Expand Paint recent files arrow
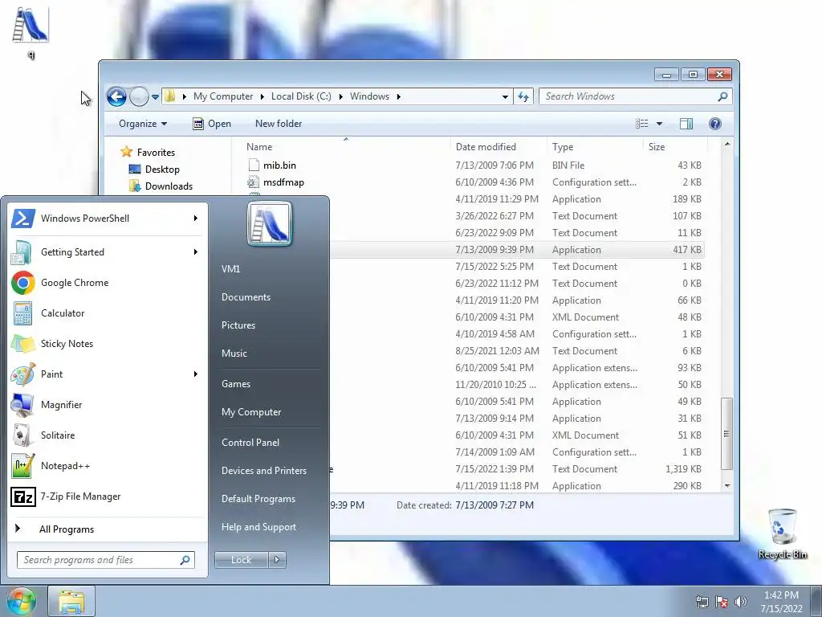Viewport: 822px width, 617px height. click(196, 374)
